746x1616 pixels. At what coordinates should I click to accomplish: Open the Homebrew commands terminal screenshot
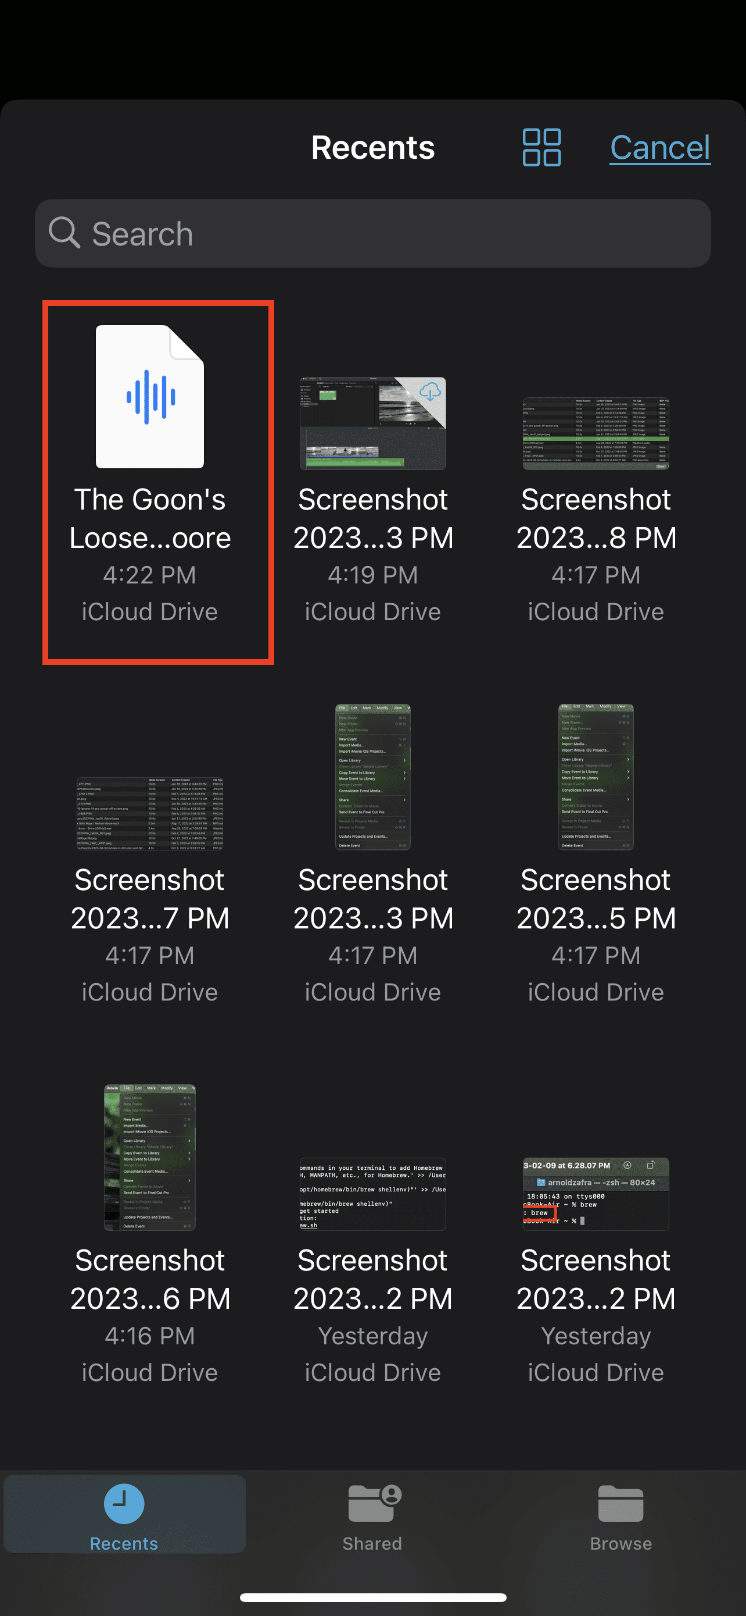click(372, 1194)
